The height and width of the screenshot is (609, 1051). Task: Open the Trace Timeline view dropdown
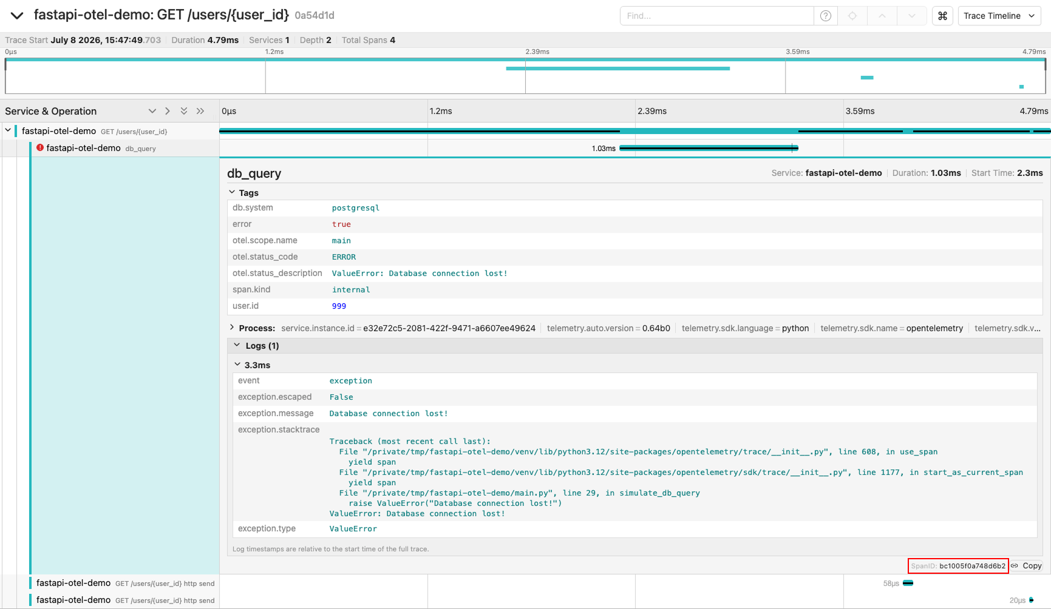999,16
